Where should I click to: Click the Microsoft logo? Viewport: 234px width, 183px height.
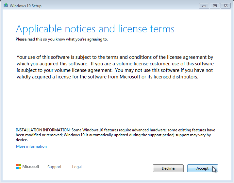tap(28, 166)
